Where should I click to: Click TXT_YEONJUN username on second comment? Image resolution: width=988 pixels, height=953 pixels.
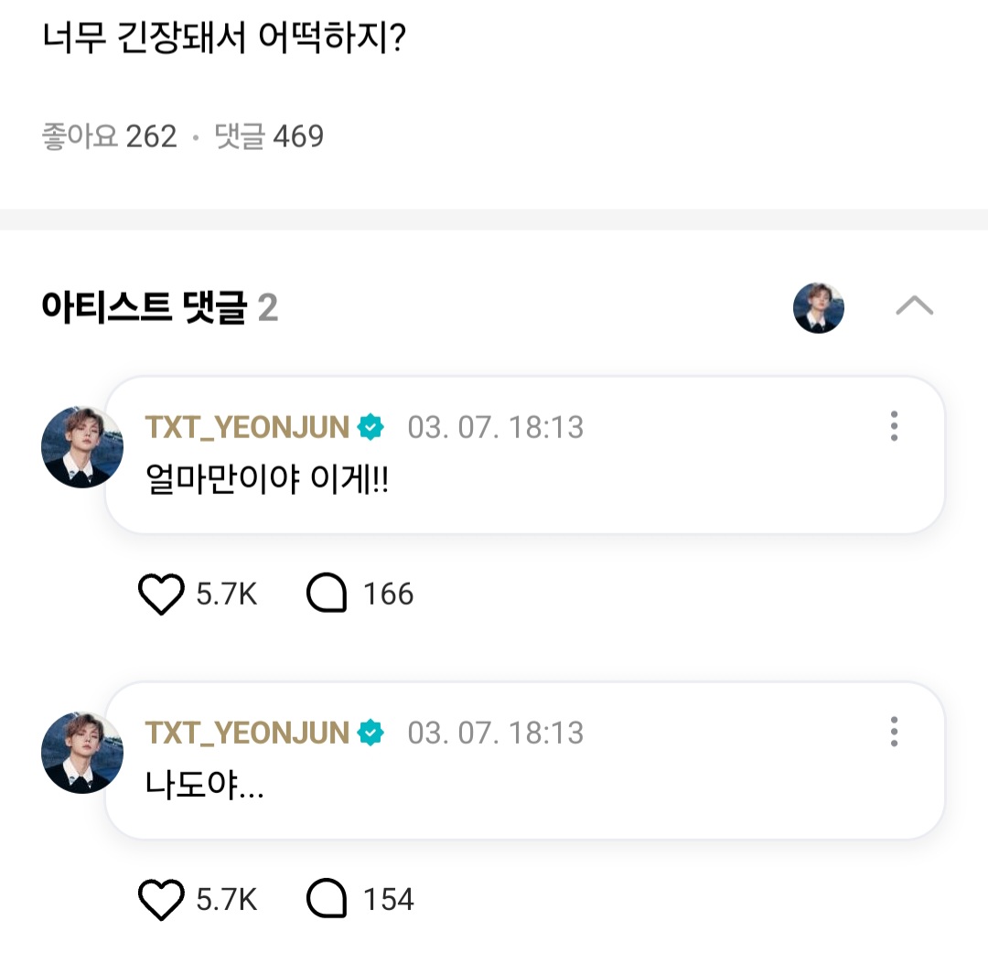[247, 733]
